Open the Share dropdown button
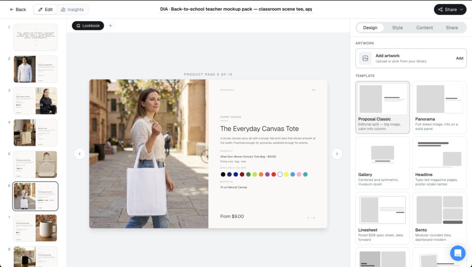Screen dimensions: 472x267 tap(450, 9)
